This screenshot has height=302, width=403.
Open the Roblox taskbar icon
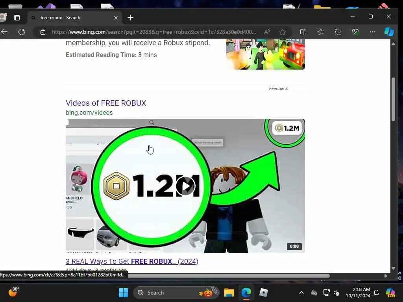pos(263,293)
